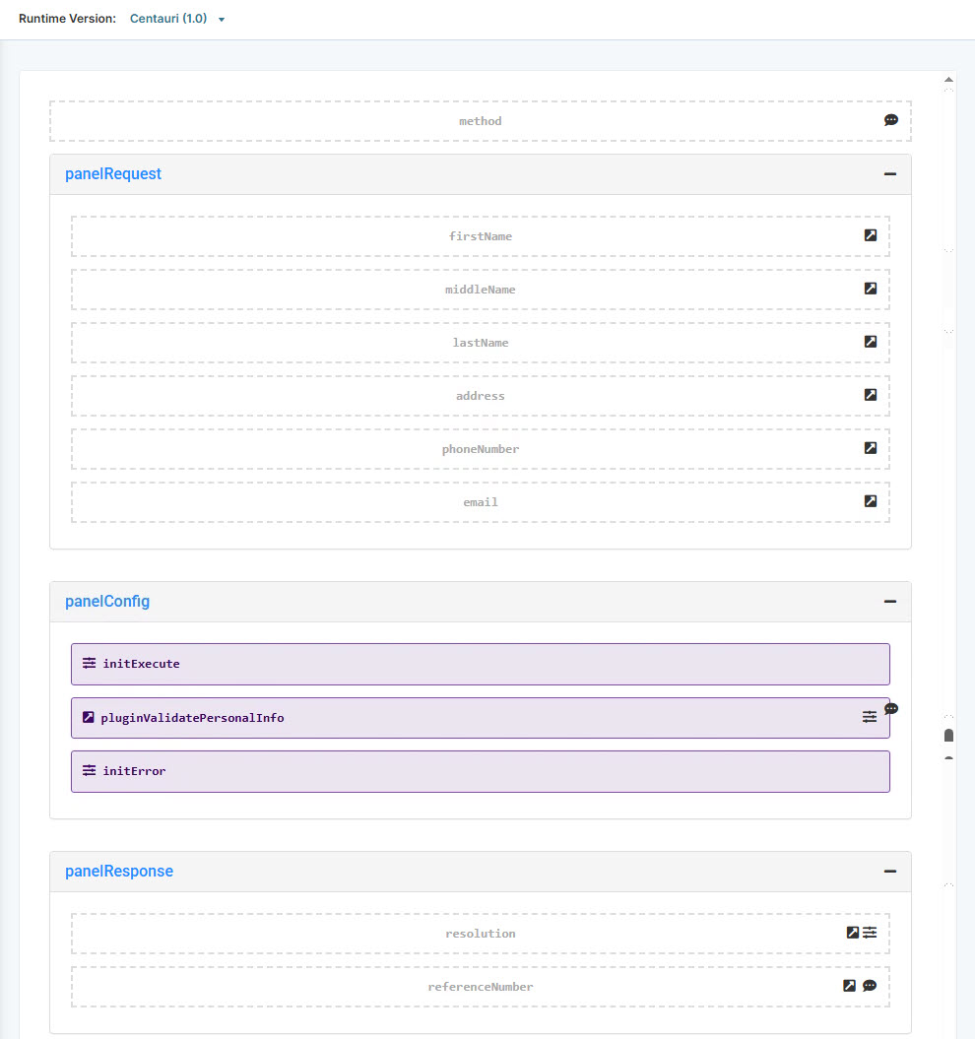Viewport: 975px width, 1039px height.
Task: Open the Runtime Version dropdown
Action: (223, 18)
